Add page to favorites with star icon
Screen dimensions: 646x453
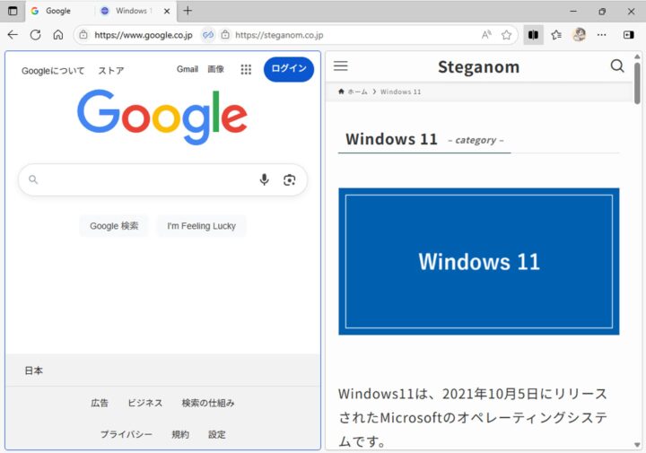point(506,35)
